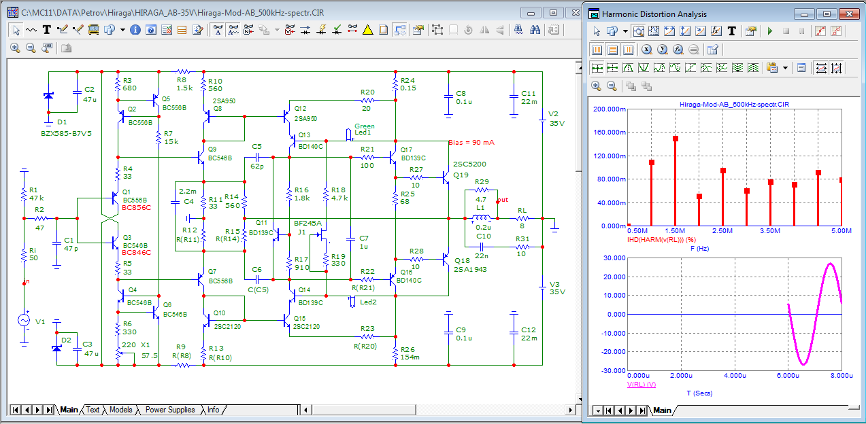
Task: Toggle Attribute Text display button
Action: pos(233,30)
